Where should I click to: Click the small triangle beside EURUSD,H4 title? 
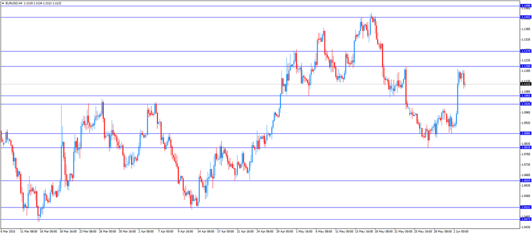pos(3,3)
